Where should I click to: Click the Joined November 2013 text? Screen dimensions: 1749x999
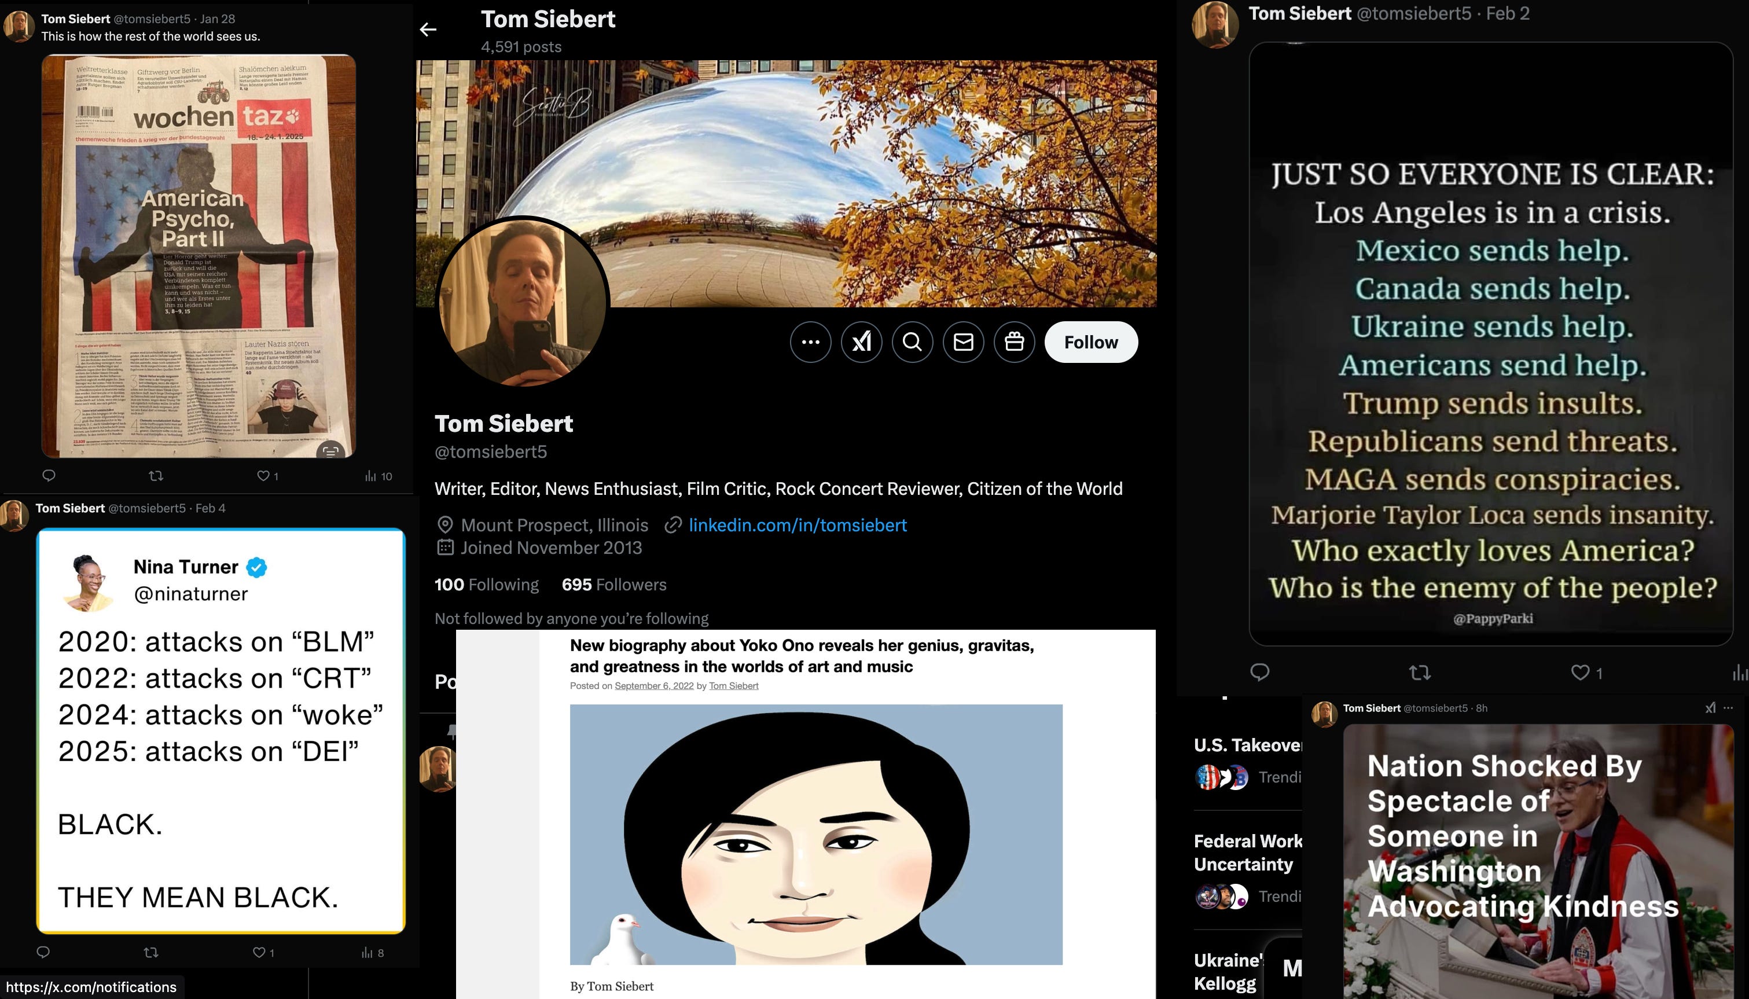[552, 548]
